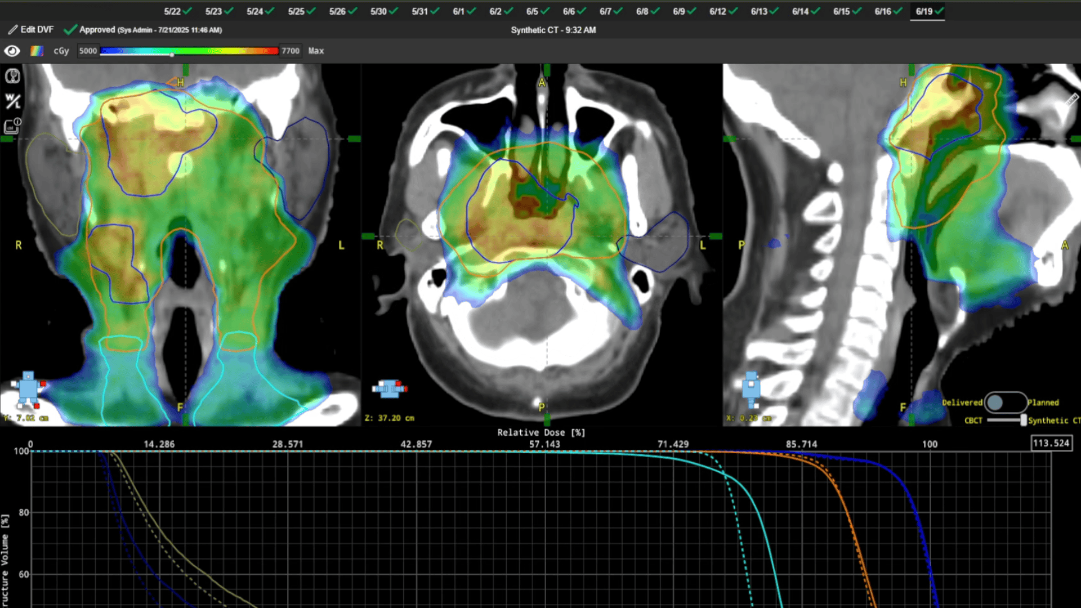Click the Edit DVF pencil icon
The height and width of the screenshot is (608, 1081).
pyautogui.click(x=12, y=30)
